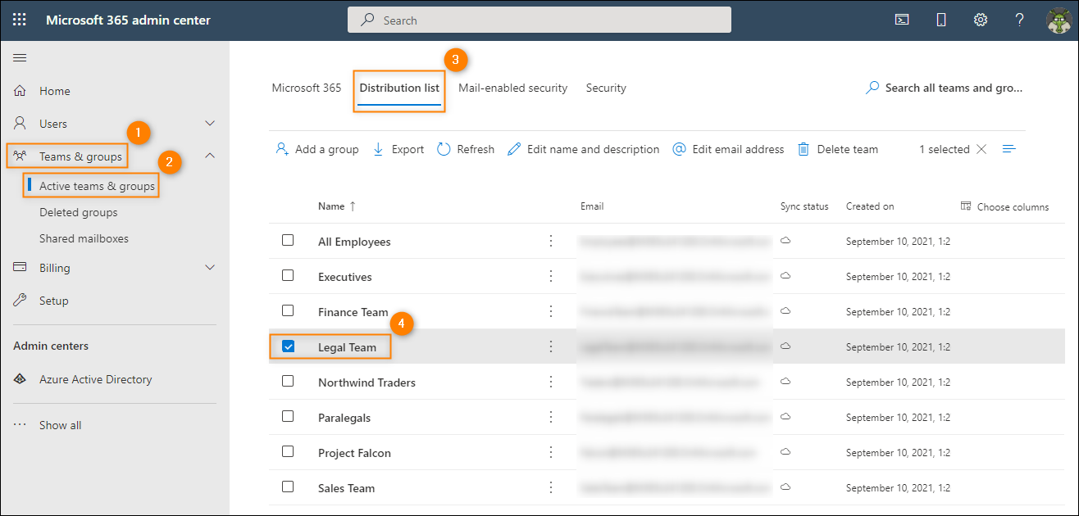The width and height of the screenshot is (1079, 516).
Task: Open more actions for Legal Team
Action: [x=551, y=346]
